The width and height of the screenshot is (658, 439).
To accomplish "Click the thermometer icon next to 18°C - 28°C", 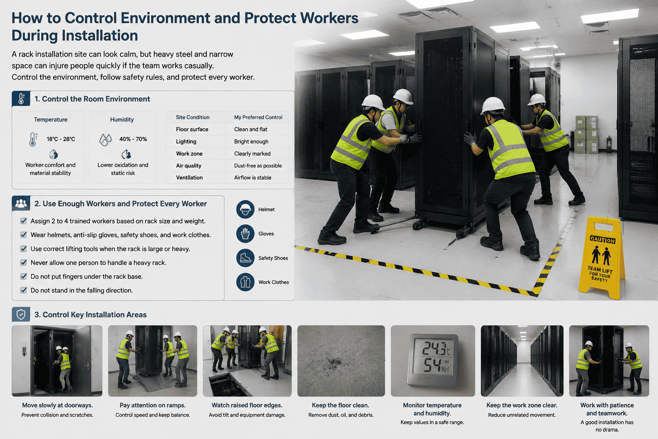I will pyautogui.click(x=33, y=139).
